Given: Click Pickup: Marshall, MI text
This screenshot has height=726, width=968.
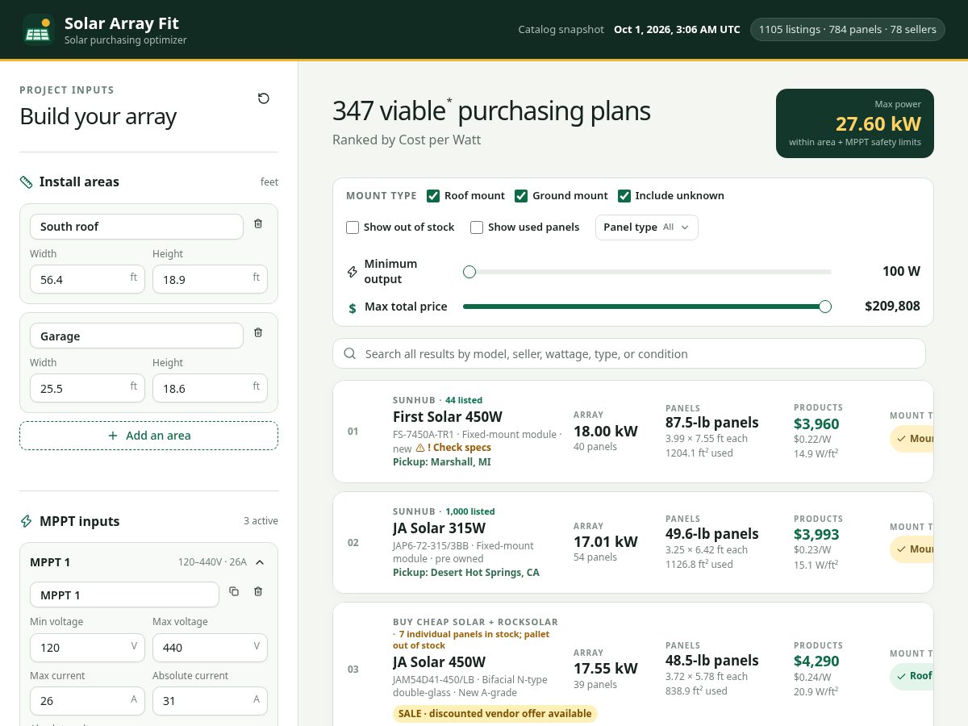Looking at the screenshot, I should (441, 462).
